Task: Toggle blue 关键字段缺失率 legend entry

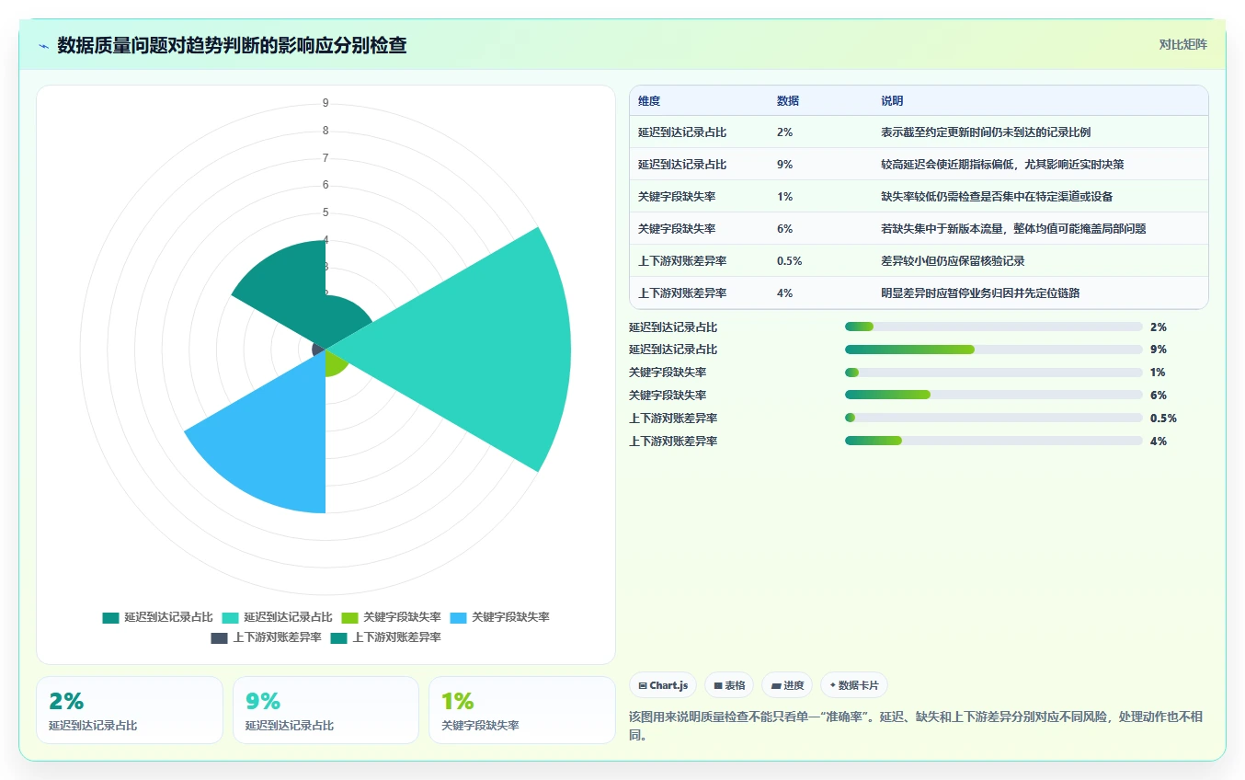Action: click(x=499, y=617)
